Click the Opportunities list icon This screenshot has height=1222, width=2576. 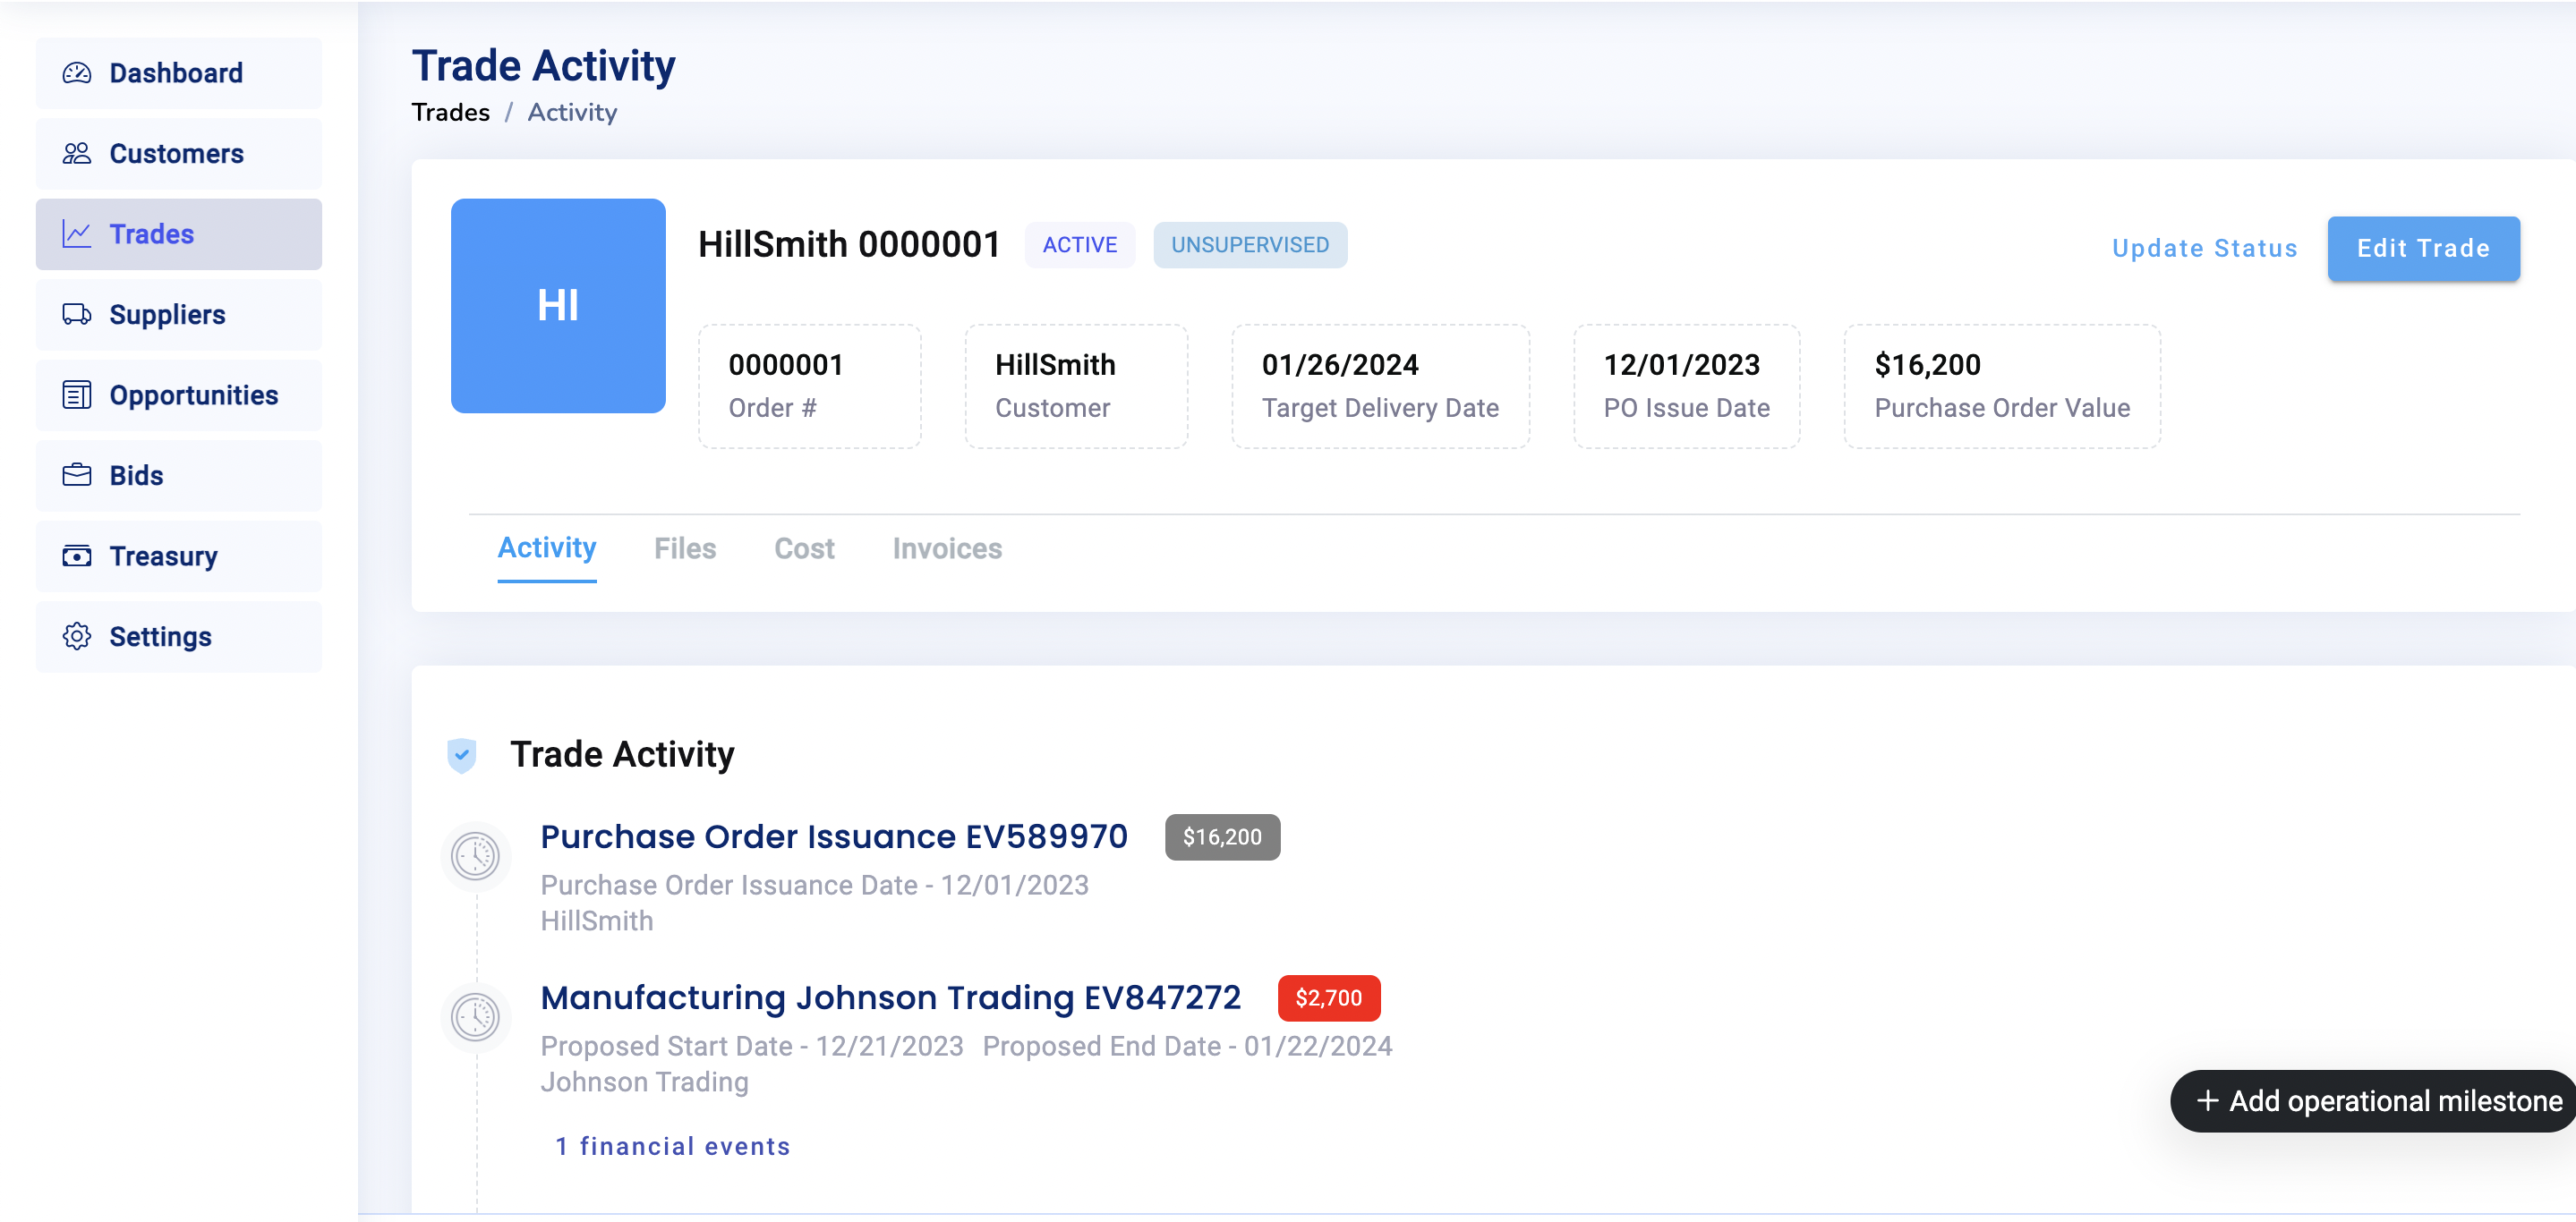pyautogui.click(x=77, y=395)
